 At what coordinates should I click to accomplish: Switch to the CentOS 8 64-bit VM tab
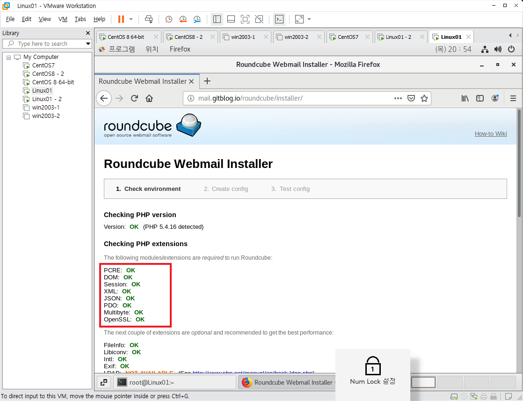(x=126, y=37)
